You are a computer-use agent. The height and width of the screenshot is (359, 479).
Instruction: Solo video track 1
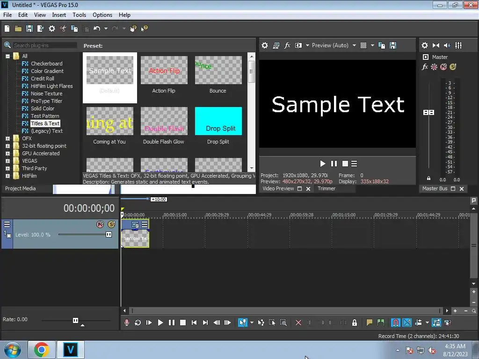click(111, 224)
